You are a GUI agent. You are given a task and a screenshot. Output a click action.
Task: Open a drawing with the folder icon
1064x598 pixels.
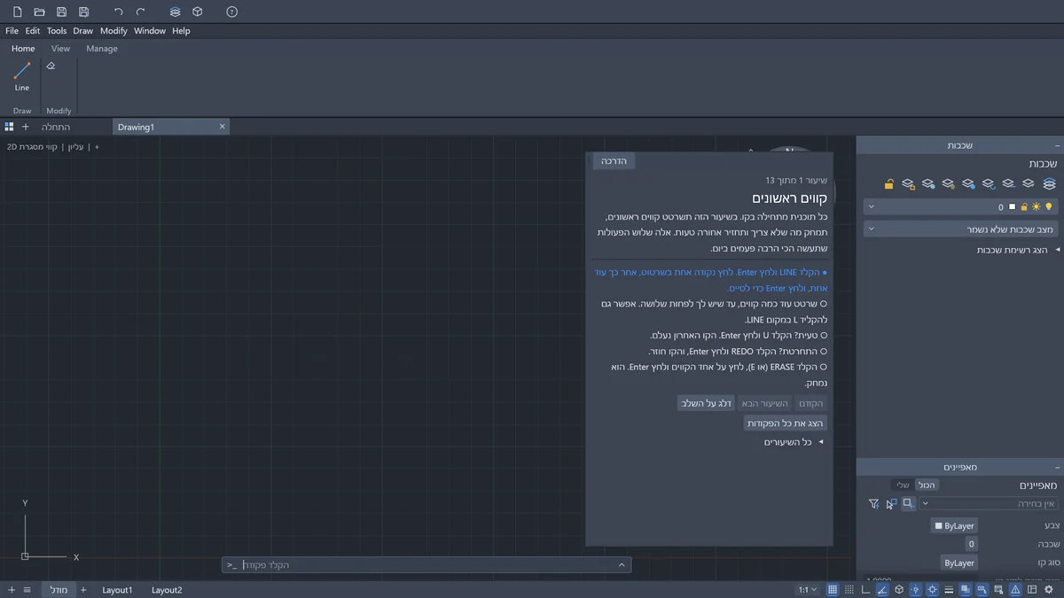[x=39, y=12]
